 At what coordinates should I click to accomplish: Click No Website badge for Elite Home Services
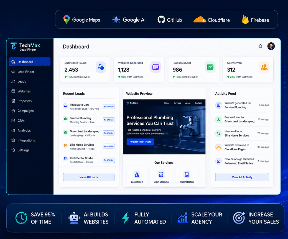point(109,146)
